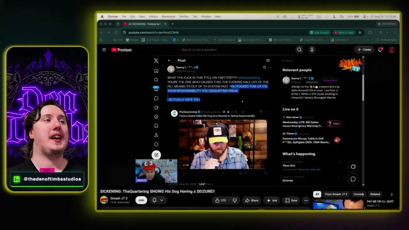The image size is (409, 230).
Task: Open All Bookmarks folder in bookmarks bar
Action: click(386, 40)
